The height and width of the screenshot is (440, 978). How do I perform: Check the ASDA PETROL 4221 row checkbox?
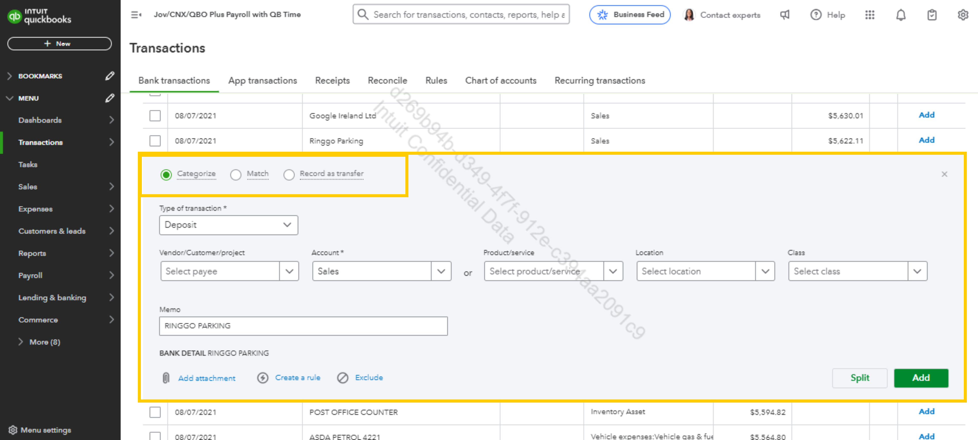(155, 436)
